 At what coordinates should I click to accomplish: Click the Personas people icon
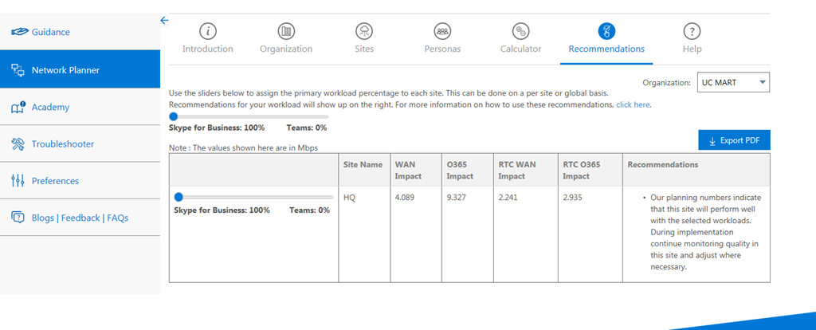tap(442, 31)
